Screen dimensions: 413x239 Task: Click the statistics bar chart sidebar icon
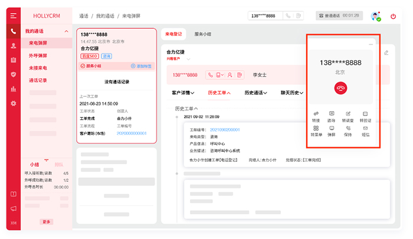pyautogui.click(x=13, y=89)
